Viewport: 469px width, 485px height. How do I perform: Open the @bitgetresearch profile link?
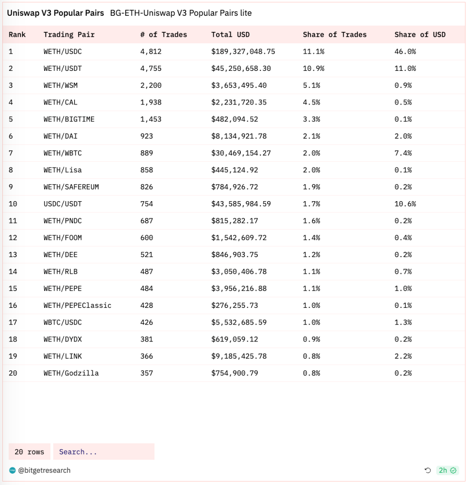pyautogui.click(x=44, y=471)
